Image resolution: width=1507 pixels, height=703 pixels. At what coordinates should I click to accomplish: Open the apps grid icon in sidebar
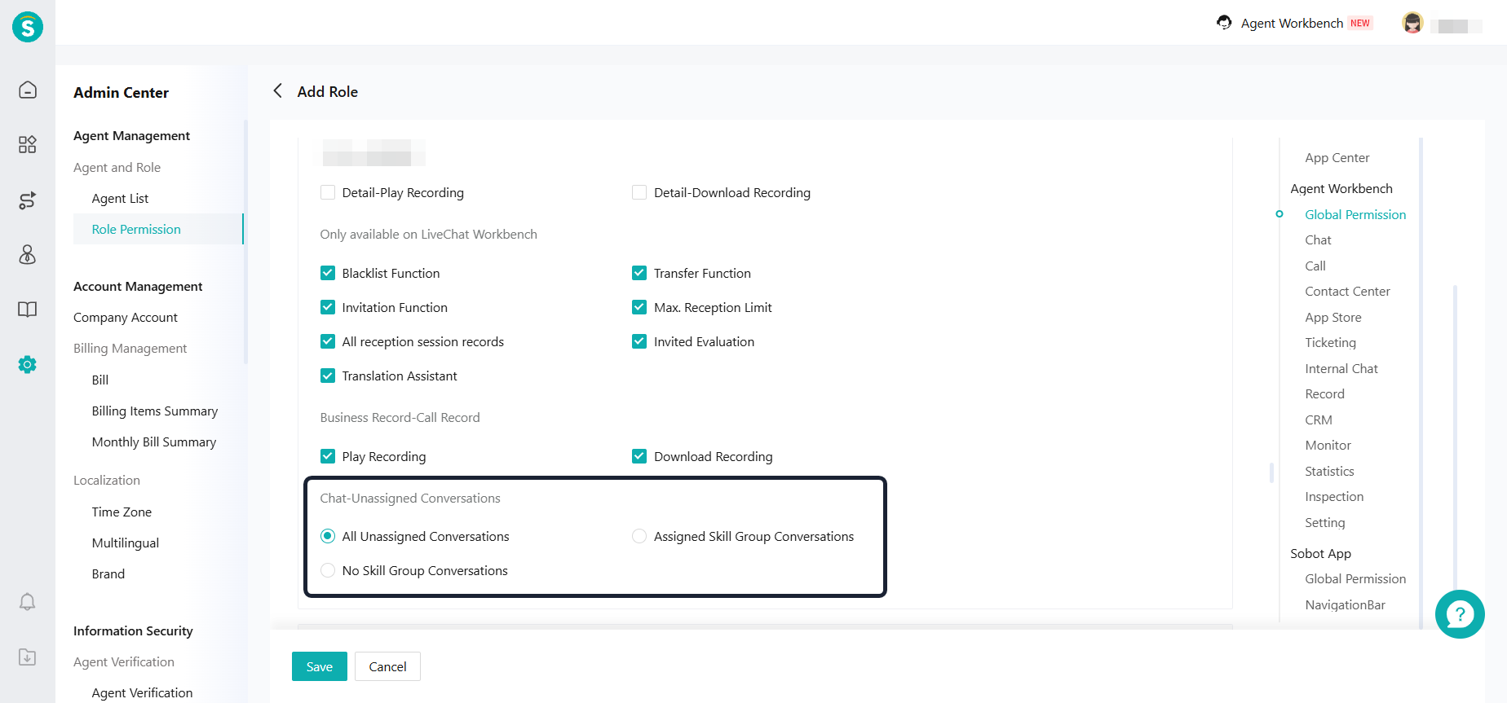tap(28, 144)
